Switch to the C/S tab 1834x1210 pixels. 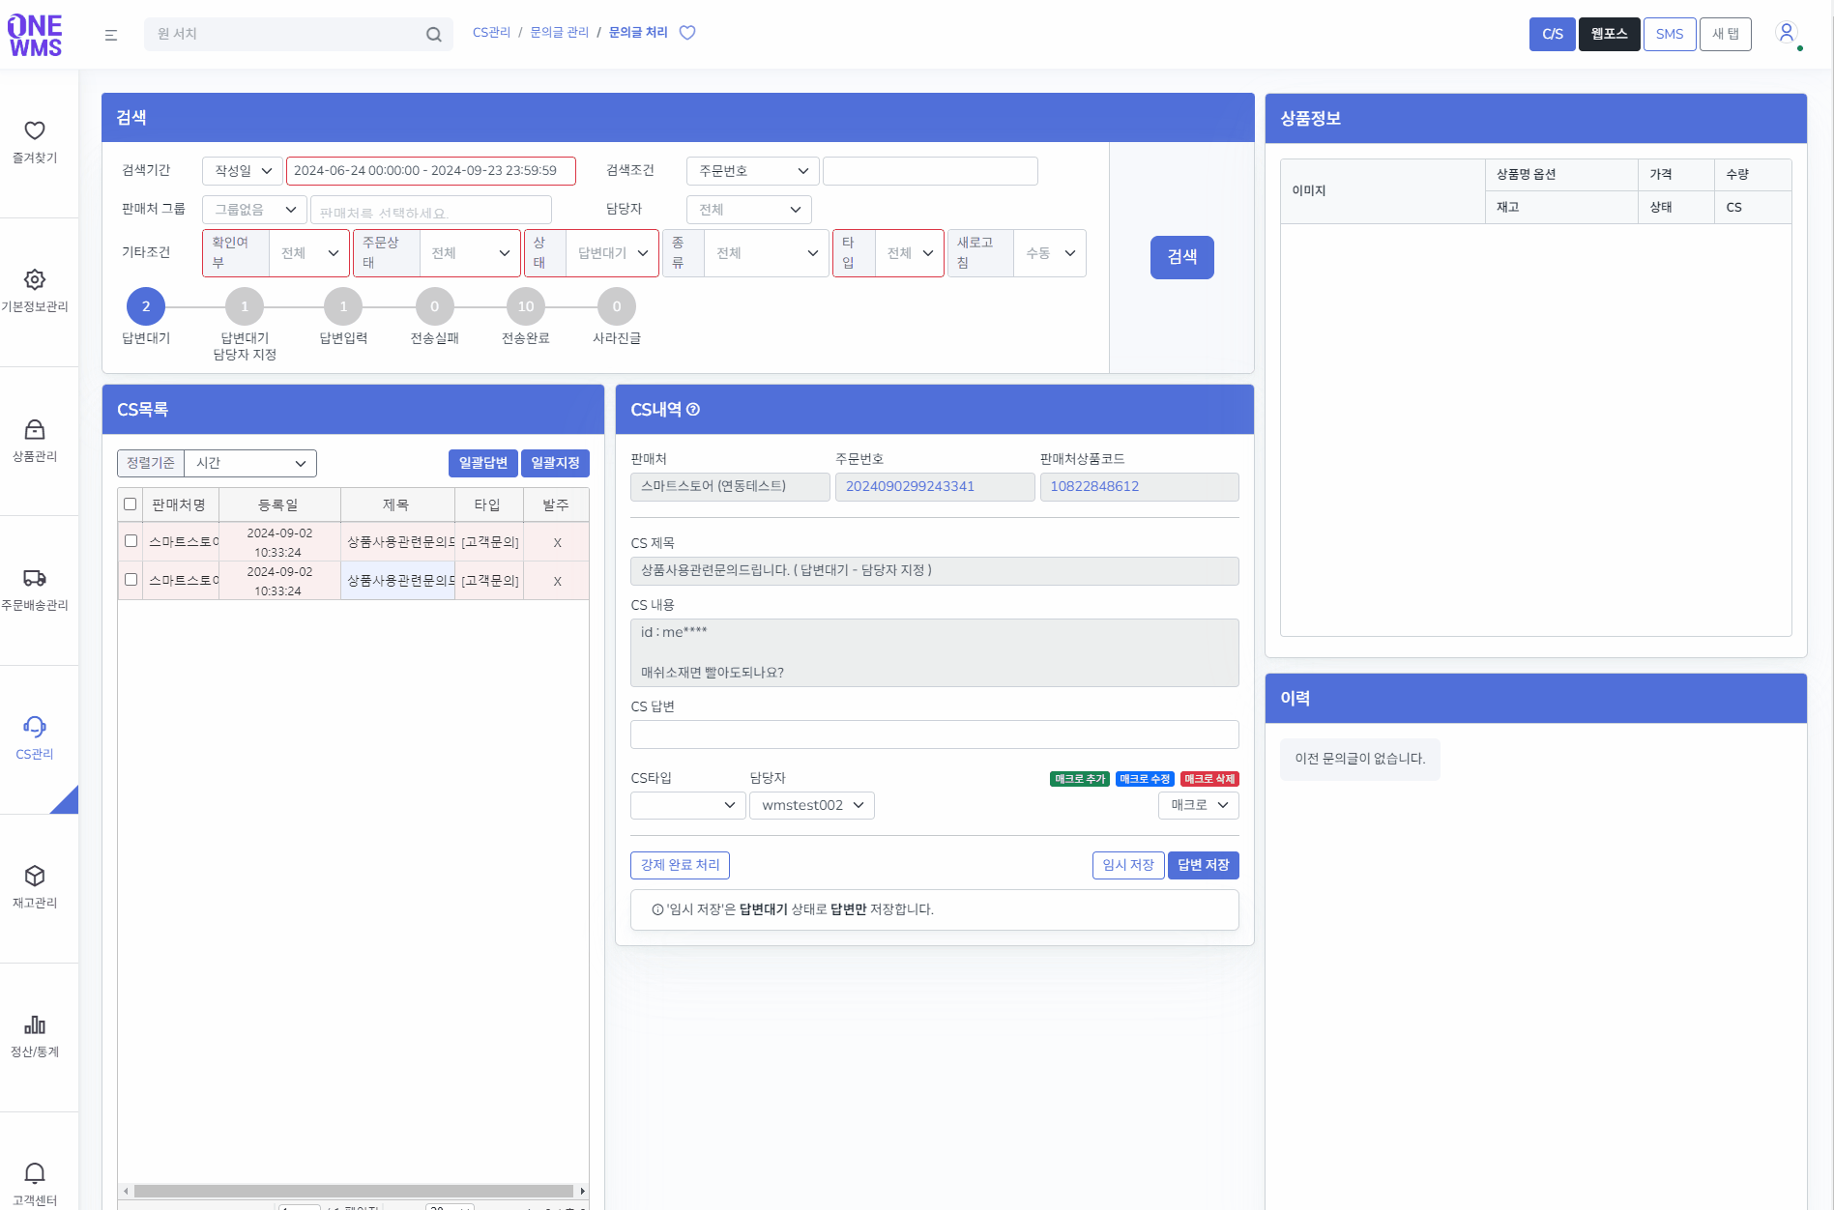coord(1552,34)
